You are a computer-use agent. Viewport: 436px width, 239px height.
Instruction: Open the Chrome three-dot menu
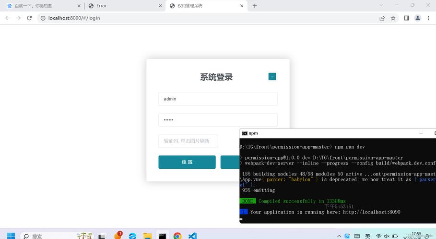point(428,18)
